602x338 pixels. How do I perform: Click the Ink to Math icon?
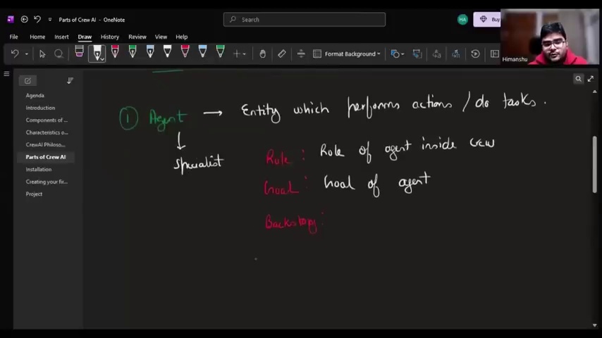(x=455, y=54)
